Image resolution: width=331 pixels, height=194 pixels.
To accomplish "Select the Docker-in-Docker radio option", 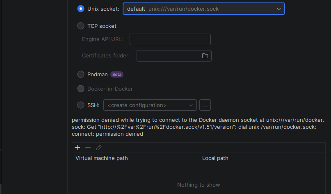I will click(x=81, y=89).
